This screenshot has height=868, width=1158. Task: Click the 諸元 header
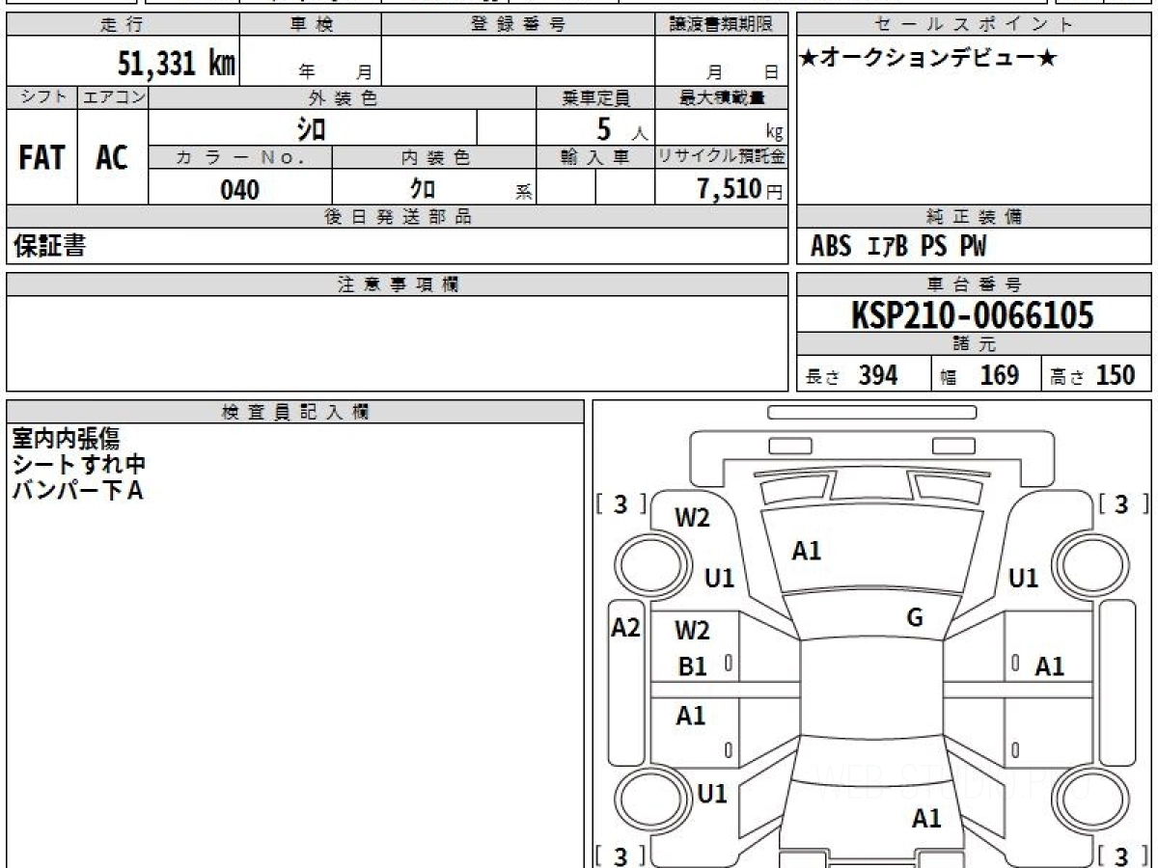click(975, 344)
